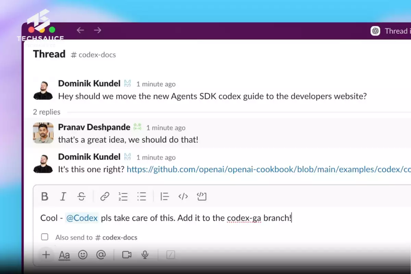Click Pranav's 1 minute ago timestamp
This screenshot has height=274, width=411.
pyautogui.click(x=166, y=128)
